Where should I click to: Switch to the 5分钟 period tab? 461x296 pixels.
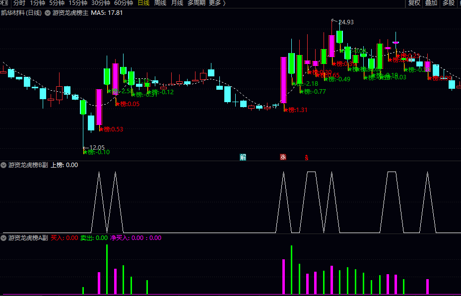57,3
